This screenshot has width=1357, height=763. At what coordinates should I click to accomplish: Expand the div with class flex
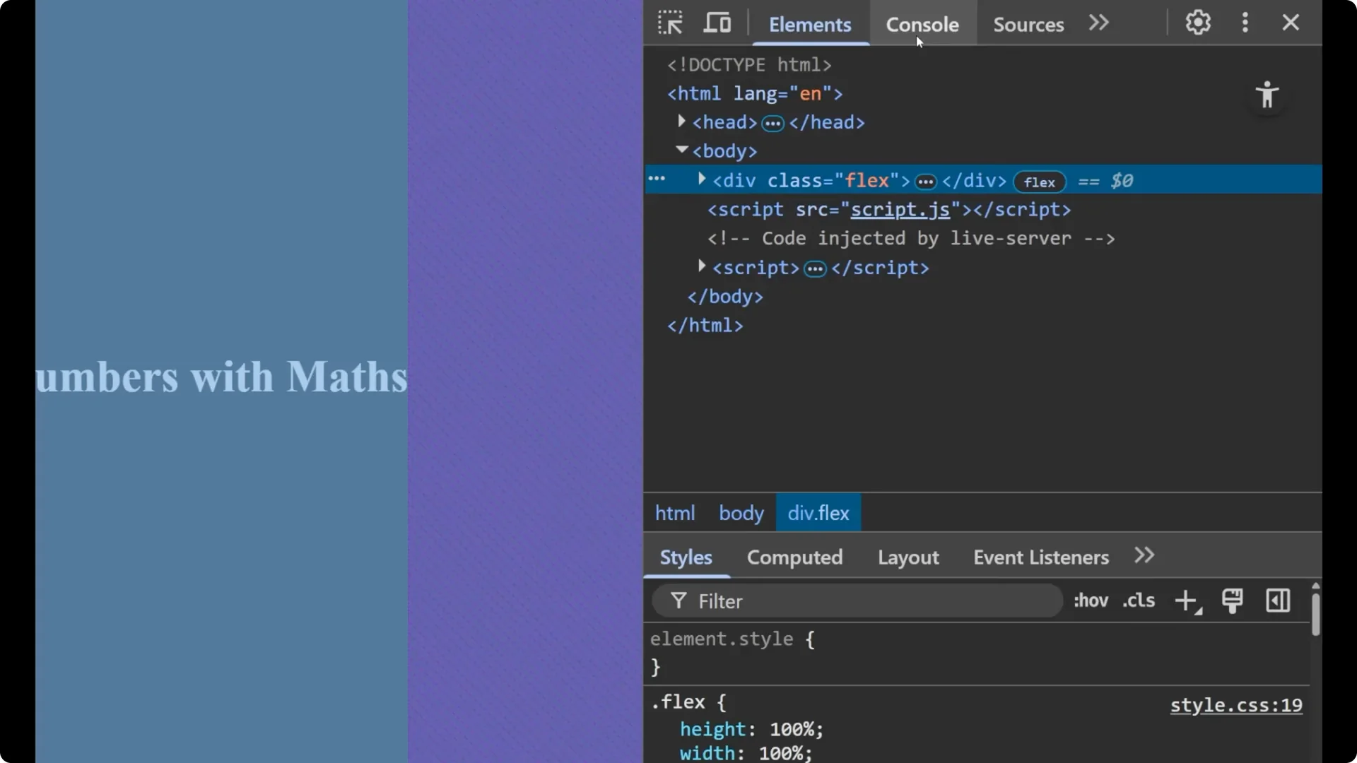[x=701, y=179]
